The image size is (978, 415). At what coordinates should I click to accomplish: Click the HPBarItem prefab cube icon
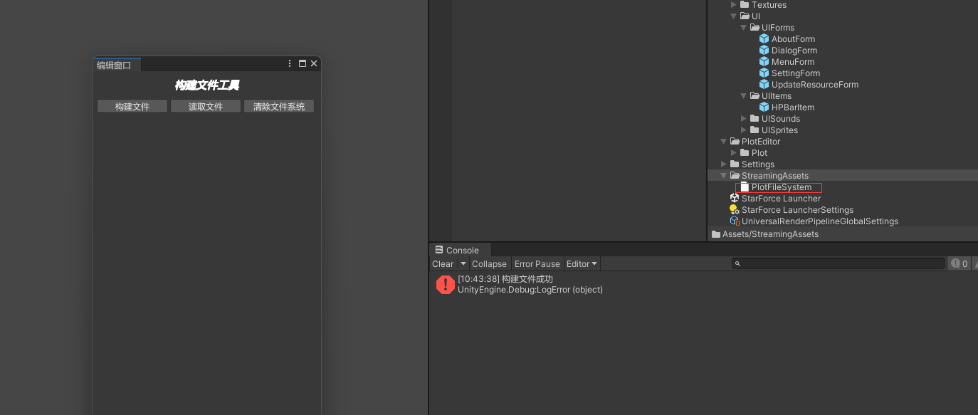[x=764, y=107]
